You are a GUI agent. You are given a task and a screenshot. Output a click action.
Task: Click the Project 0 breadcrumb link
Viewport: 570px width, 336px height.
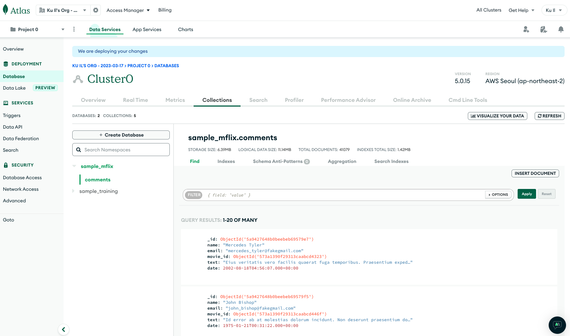pos(139,66)
